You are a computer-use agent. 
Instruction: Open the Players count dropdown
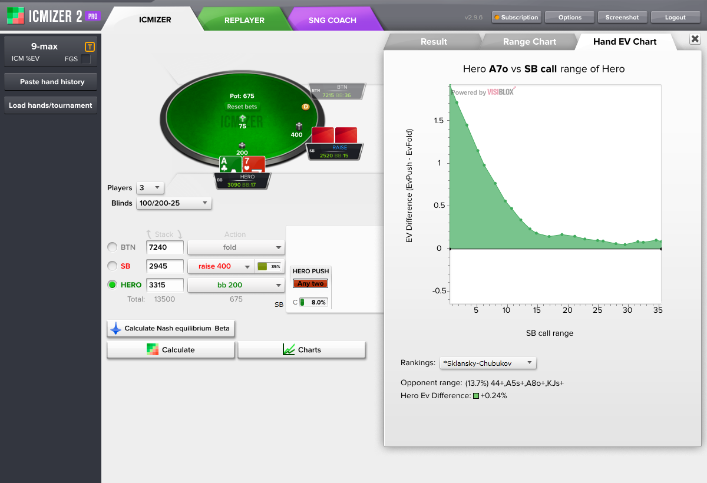[150, 188]
